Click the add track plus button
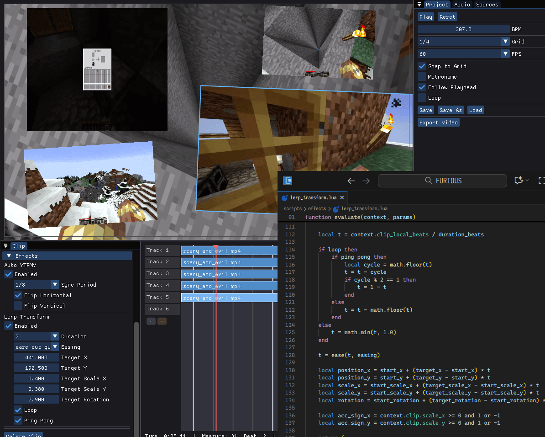The width and height of the screenshot is (545, 437). pos(151,321)
